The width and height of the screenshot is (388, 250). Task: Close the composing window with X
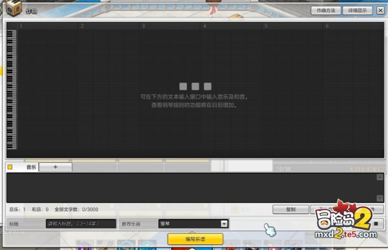(380, 10)
